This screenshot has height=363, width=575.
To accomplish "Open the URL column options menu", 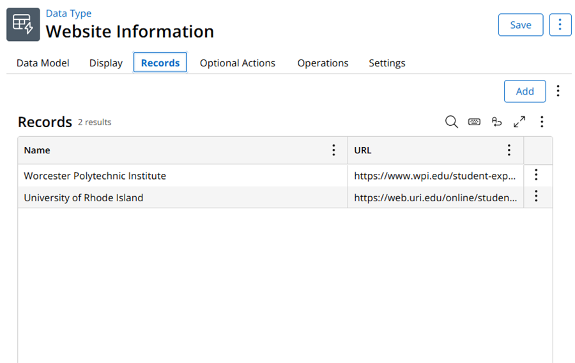I will pos(509,150).
